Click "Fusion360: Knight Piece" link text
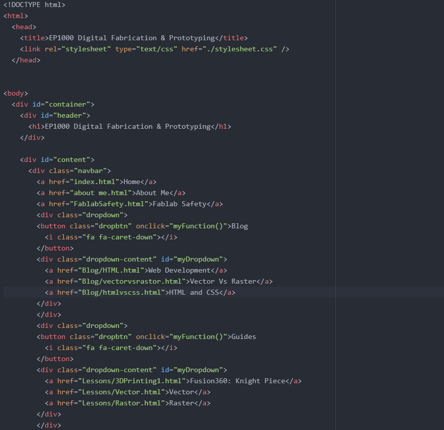 (x=237, y=381)
